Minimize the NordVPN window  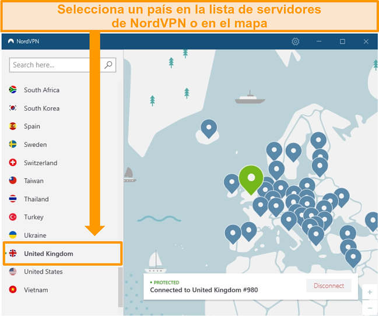pos(319,41)
